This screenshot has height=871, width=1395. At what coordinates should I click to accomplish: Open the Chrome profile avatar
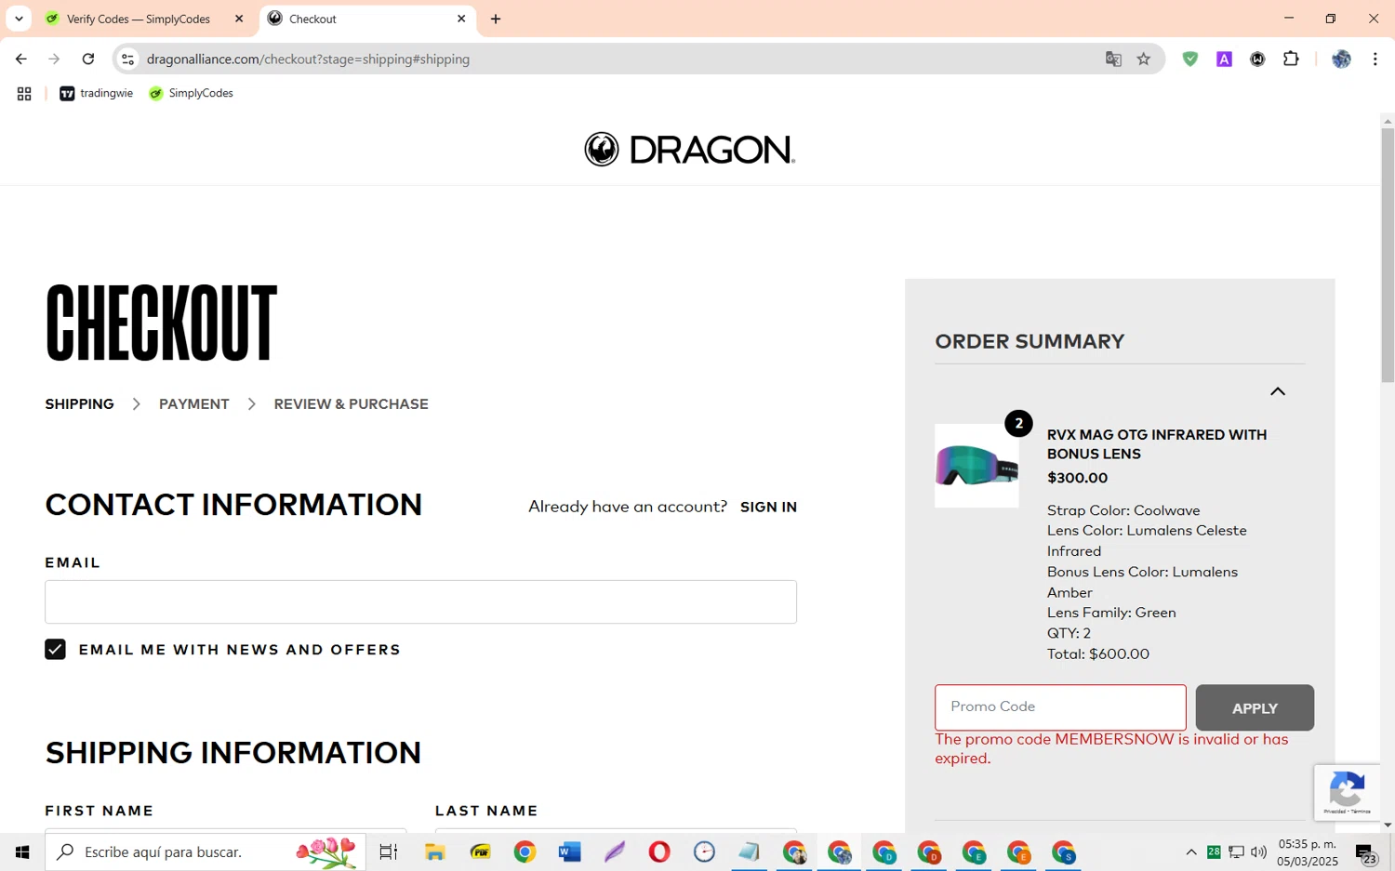(1341, 59)
